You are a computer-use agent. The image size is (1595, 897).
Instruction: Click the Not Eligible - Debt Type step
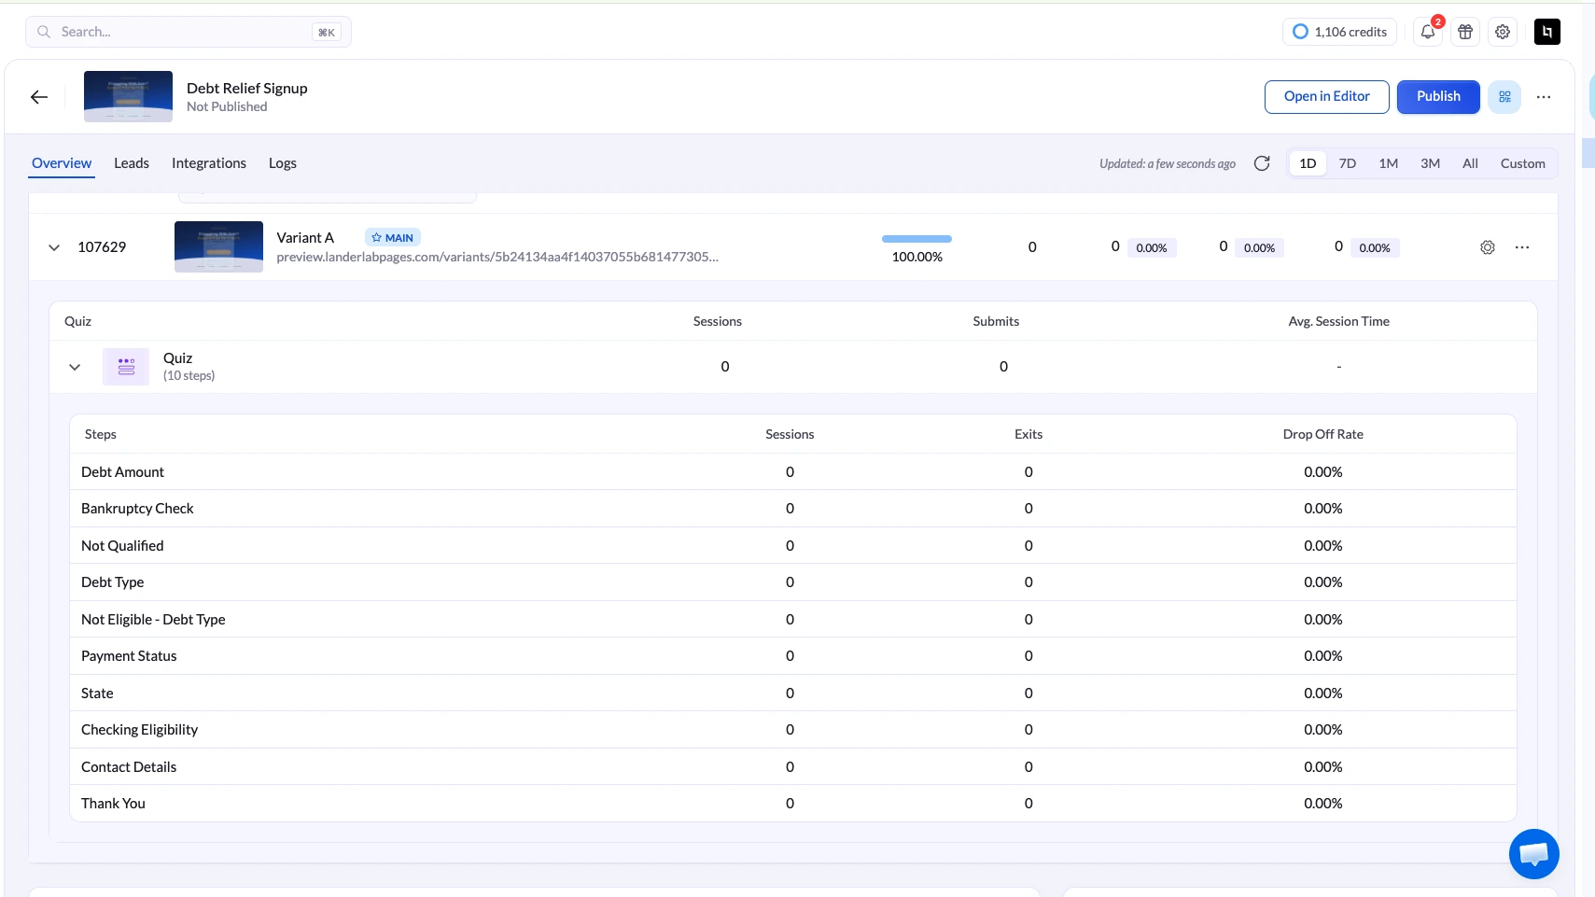click(x=793, y=620)
